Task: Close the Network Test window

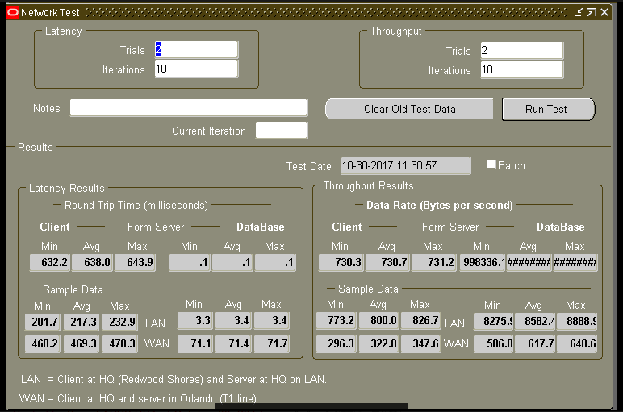Action: (604, 12)
